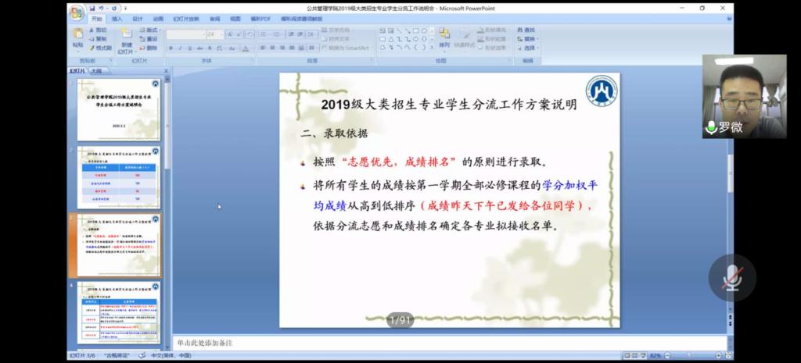The width and height of the screenshot is (801, 363).
Task: Click the Replace button in editing group
Action: tap(530, 38)
